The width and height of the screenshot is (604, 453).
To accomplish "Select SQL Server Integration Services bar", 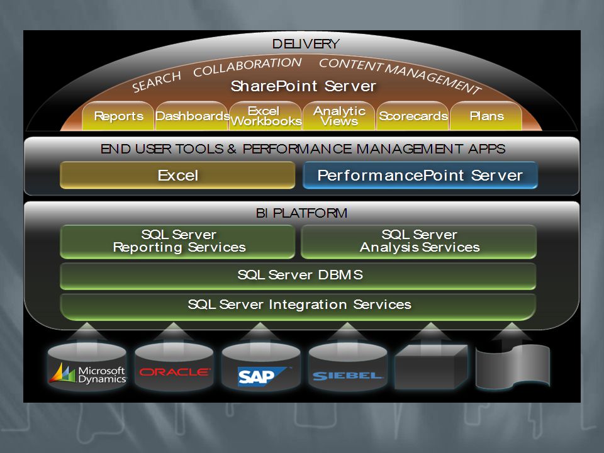I will [298, 306].
